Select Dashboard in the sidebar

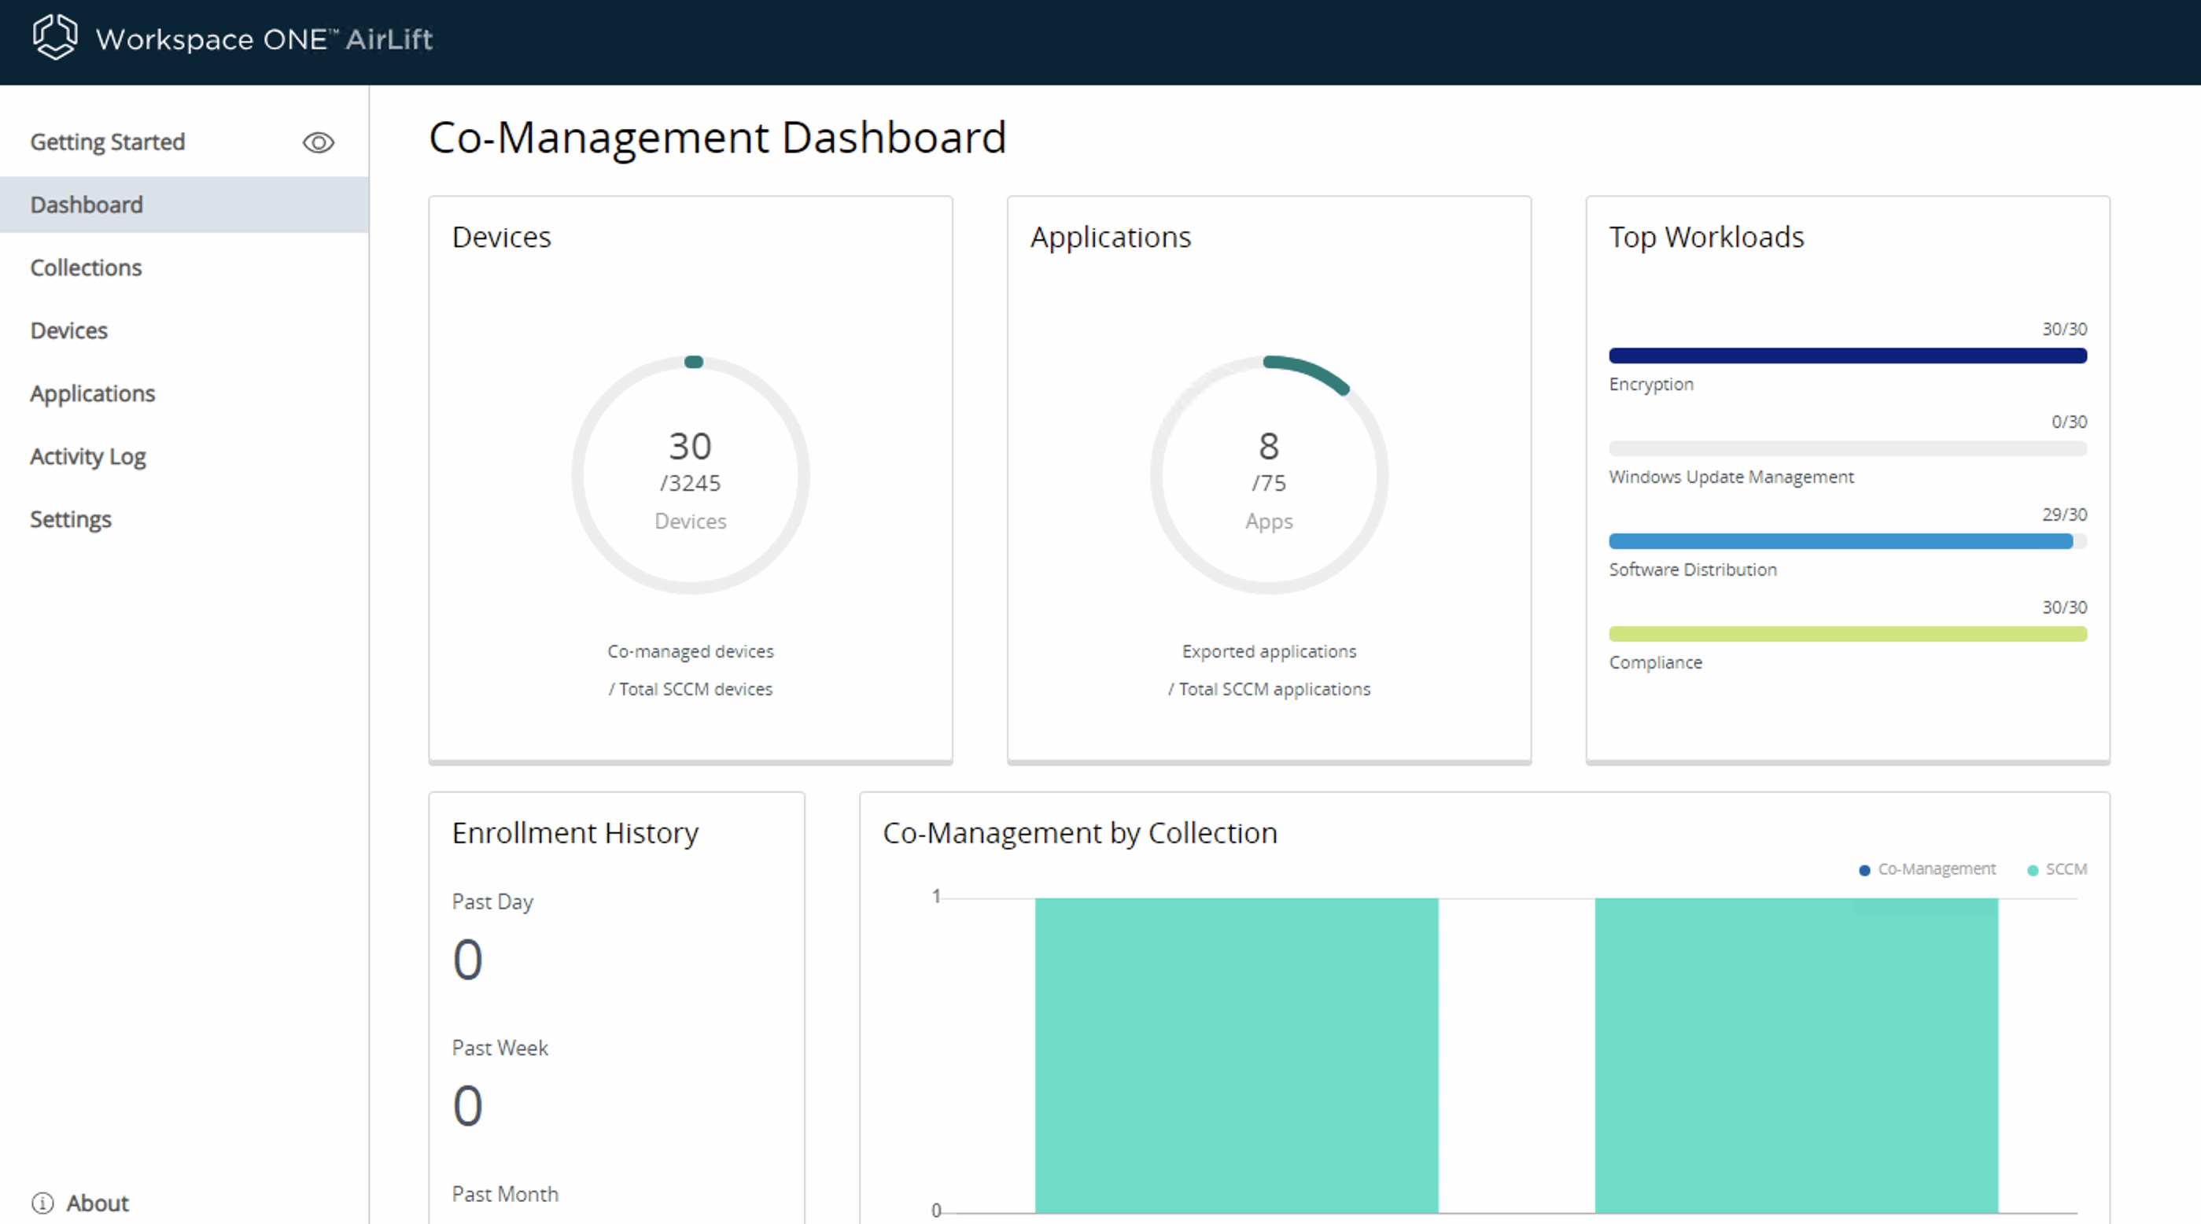click(87, 205)
